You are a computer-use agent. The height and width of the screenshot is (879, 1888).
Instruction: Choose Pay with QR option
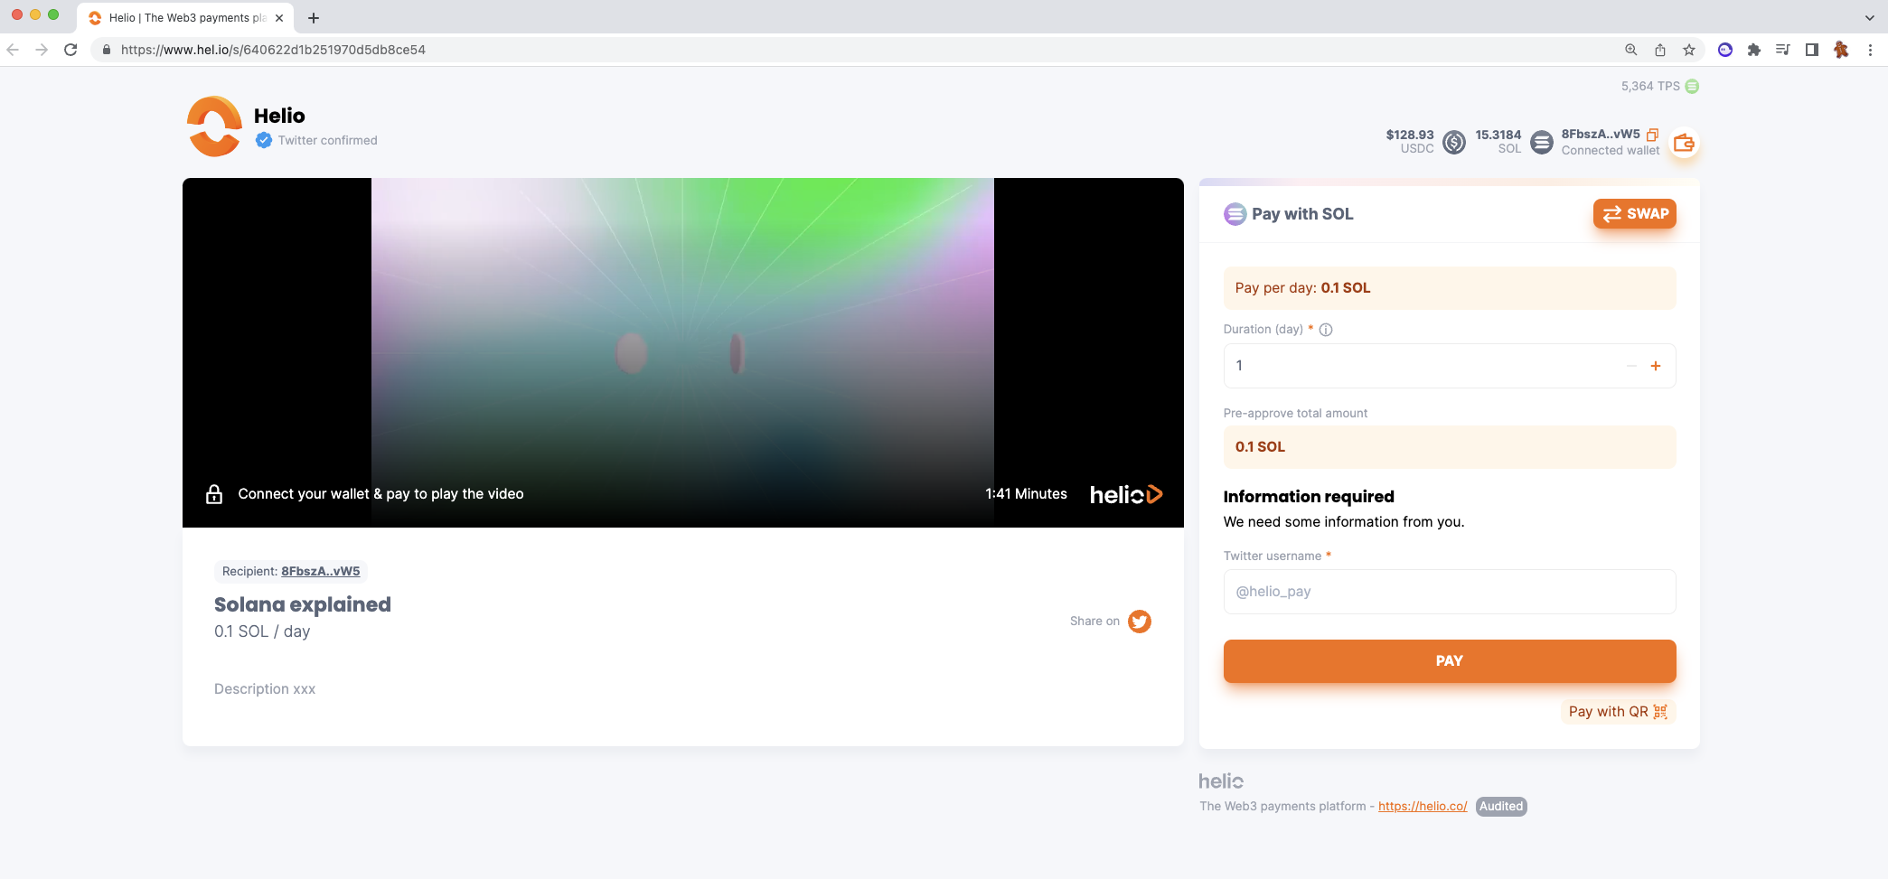[x=1618, y=712]
